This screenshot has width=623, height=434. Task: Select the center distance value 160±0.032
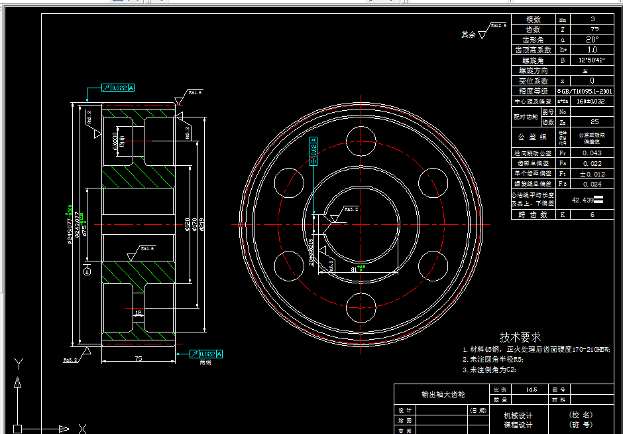[592, 102]
